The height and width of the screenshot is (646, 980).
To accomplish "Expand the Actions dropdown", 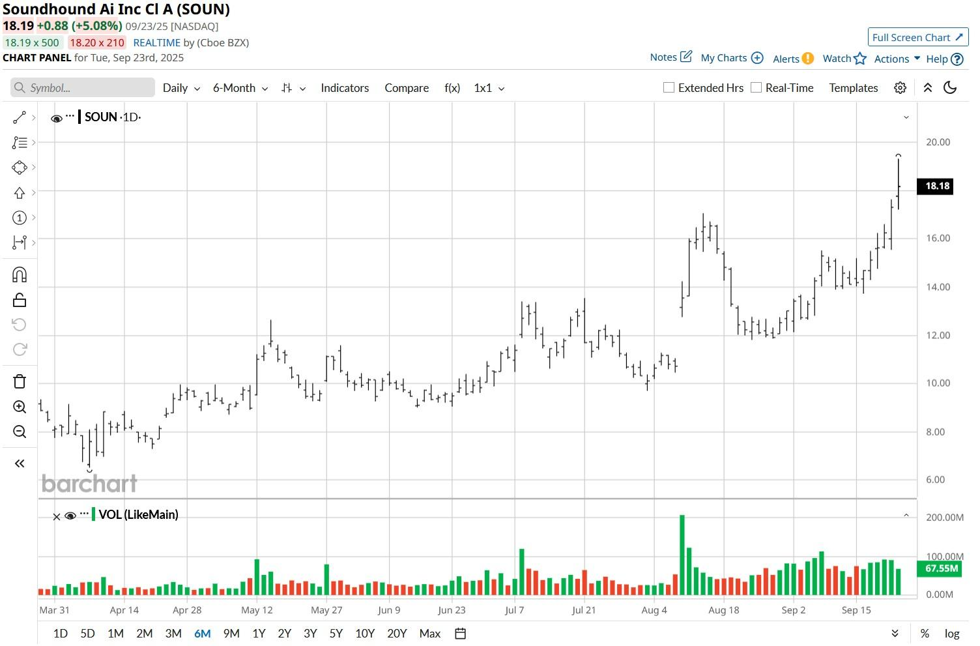I will coord(897,59).
